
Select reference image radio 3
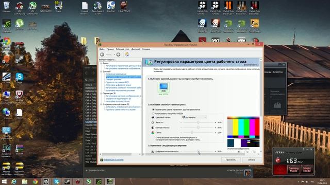tap(253, 152)
